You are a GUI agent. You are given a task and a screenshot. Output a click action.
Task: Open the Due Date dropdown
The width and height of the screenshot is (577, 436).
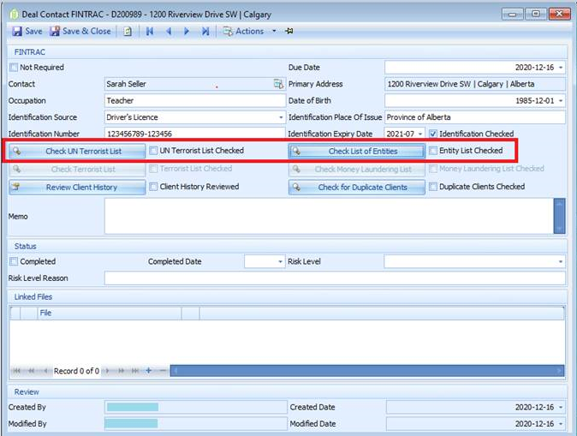[561, 68]
